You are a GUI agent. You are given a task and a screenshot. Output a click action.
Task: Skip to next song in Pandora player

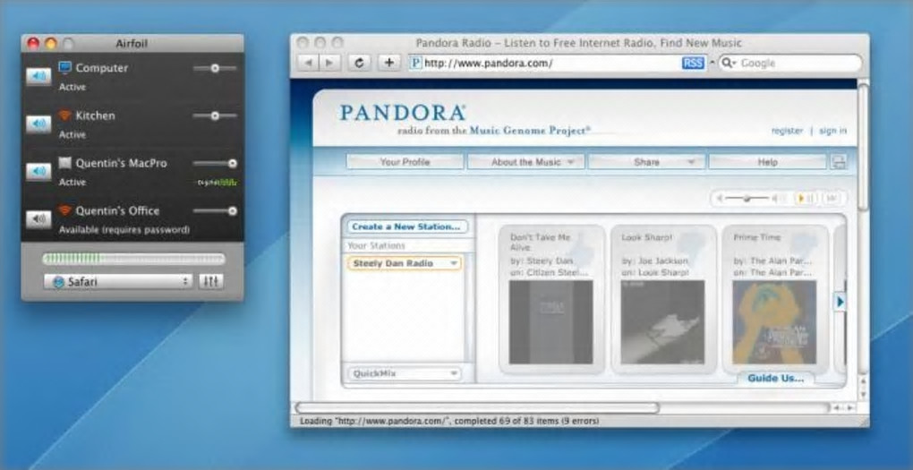(x=832, y=199)
